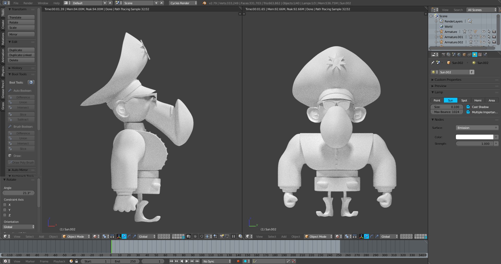Image resolution: width=501 pixels, height=264 pixels.
Task: Toggle the translate manipulator arrow in left viewport
Action: (x=124, y=236)
